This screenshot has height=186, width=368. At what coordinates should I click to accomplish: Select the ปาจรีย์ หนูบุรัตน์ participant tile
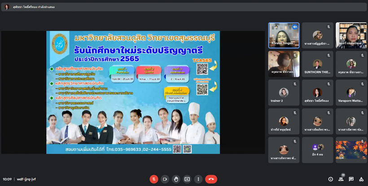point(284,121)
